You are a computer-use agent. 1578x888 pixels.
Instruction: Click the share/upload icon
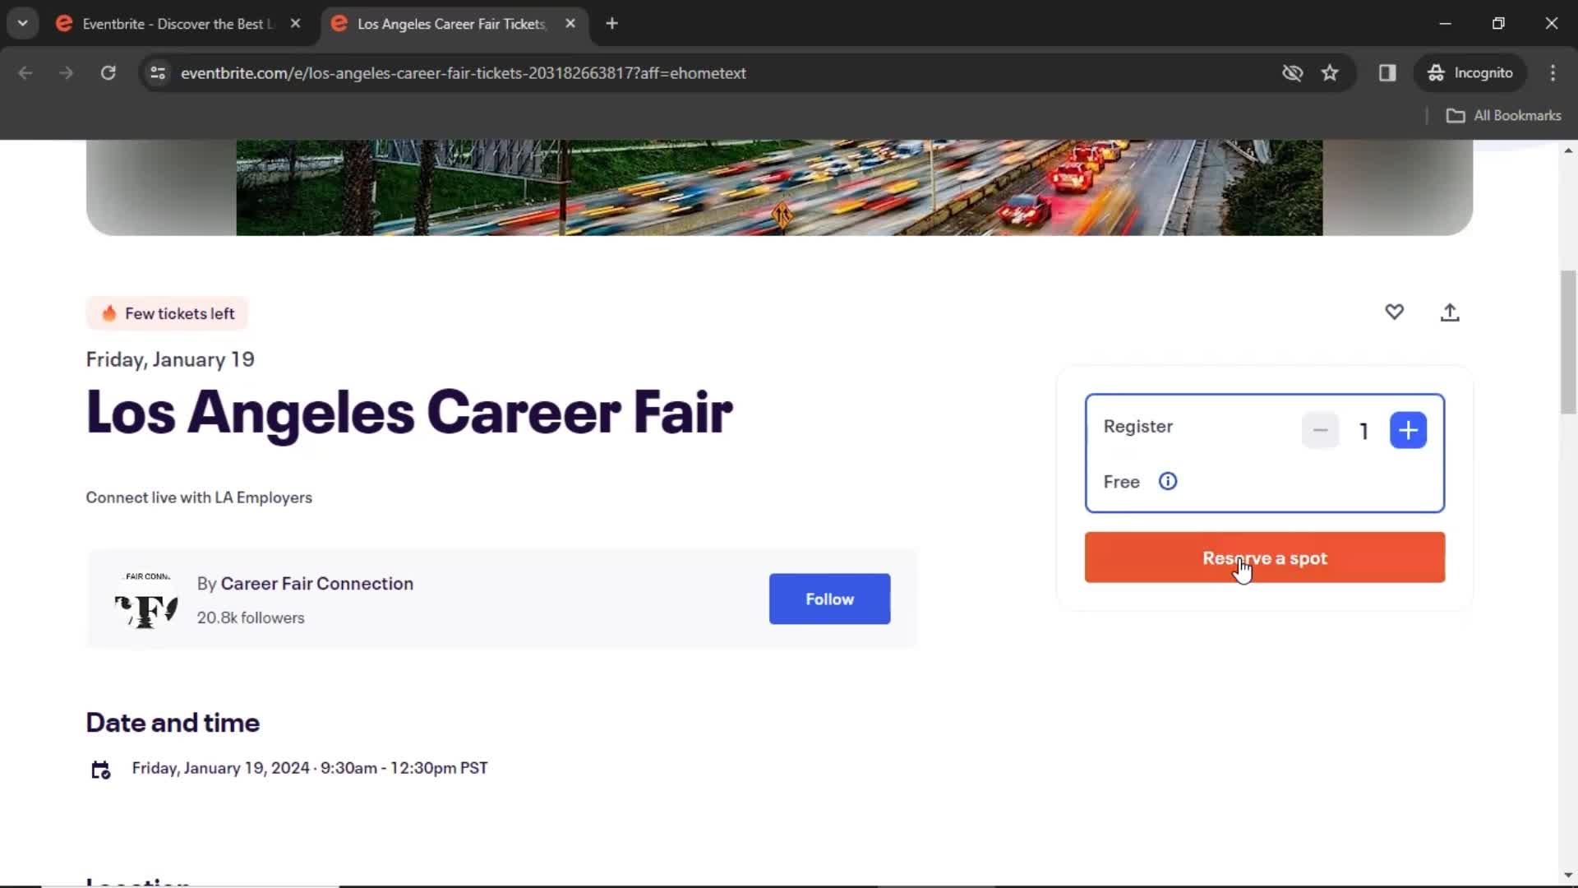point(1450,312)
